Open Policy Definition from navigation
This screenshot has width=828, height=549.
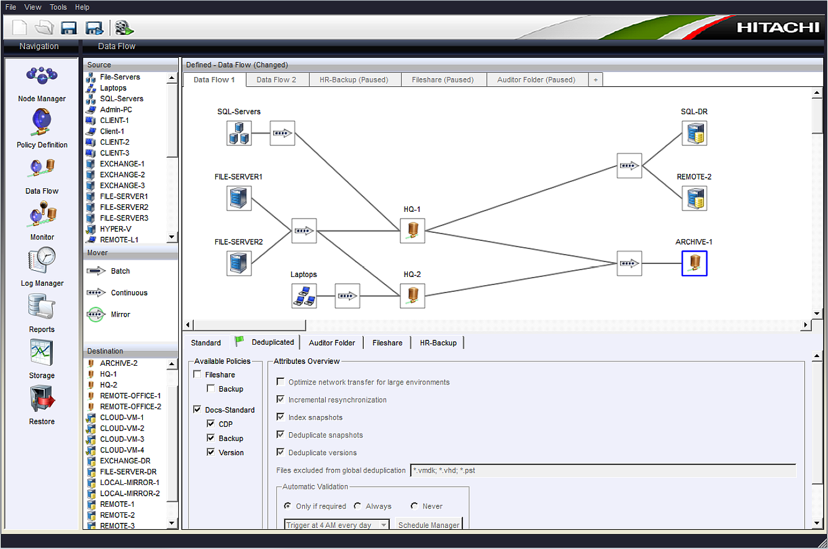pos(42,129)
